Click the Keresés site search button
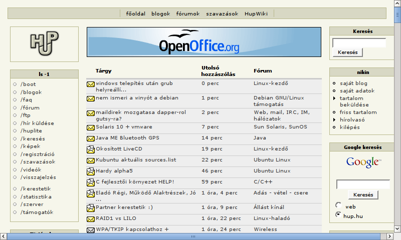The image size is (401, 240). coord(347,52)
